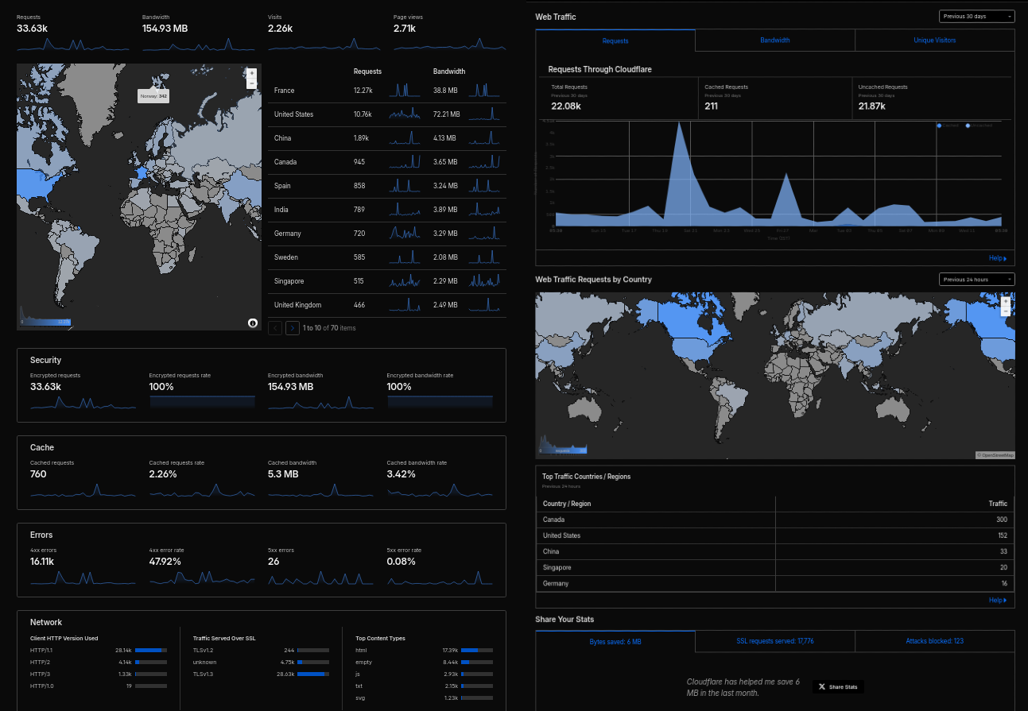Open the Previous 30 days dropdown
The width and height of the screenshot is (1028, 711).
coord(976,16)
